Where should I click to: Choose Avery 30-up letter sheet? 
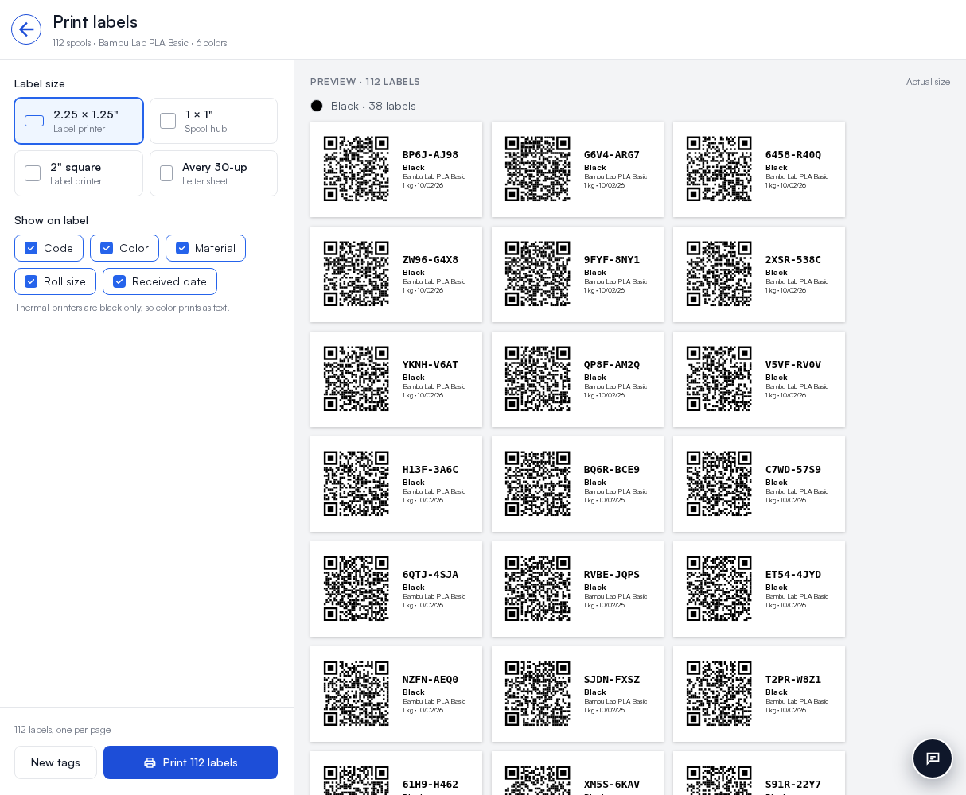pos(213,173)
